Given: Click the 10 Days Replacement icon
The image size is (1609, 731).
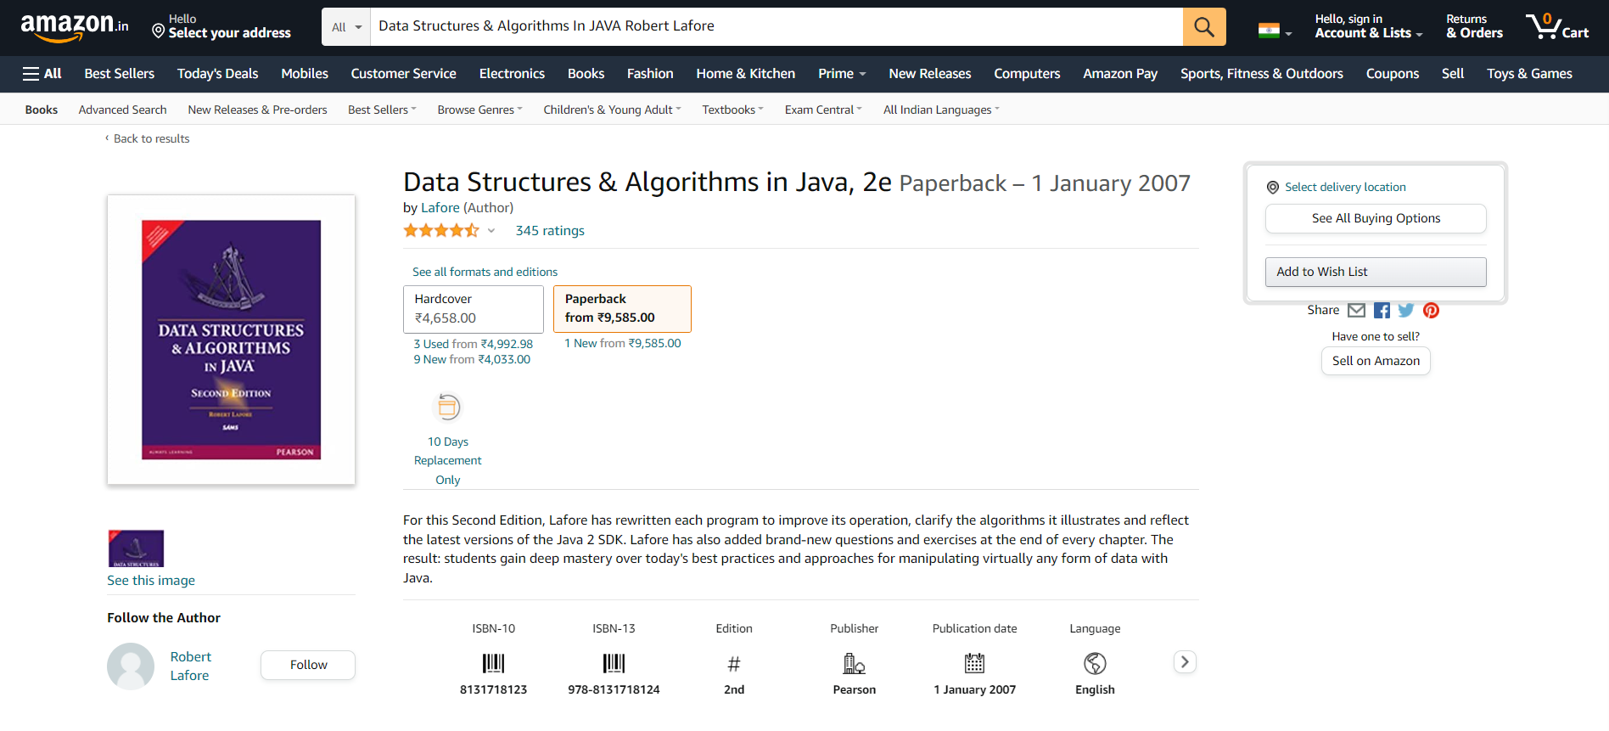Looking at the screenshot, I should (x=448, y=408).
